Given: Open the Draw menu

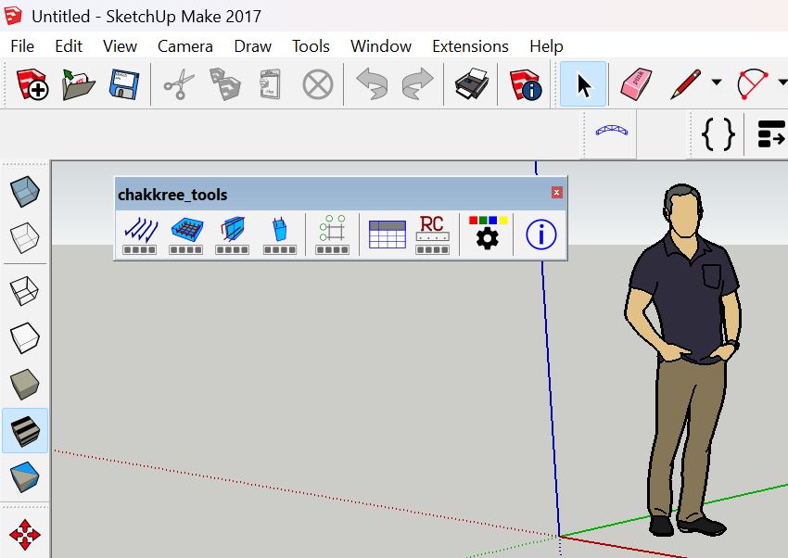Looking at the screenshot, I should click(253, 46).
